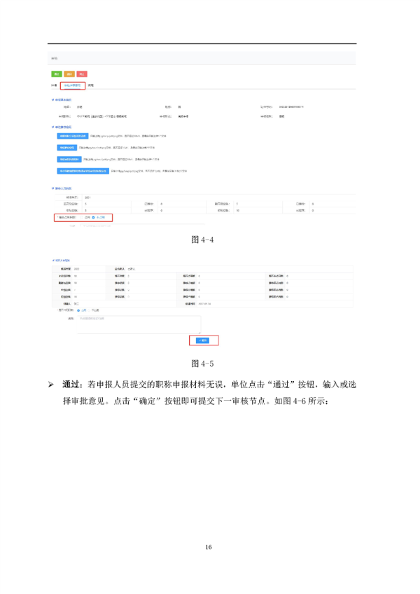Click the red terminate button at top
The width and height of the screenshot is (420, 594).
tap(82, 74)
